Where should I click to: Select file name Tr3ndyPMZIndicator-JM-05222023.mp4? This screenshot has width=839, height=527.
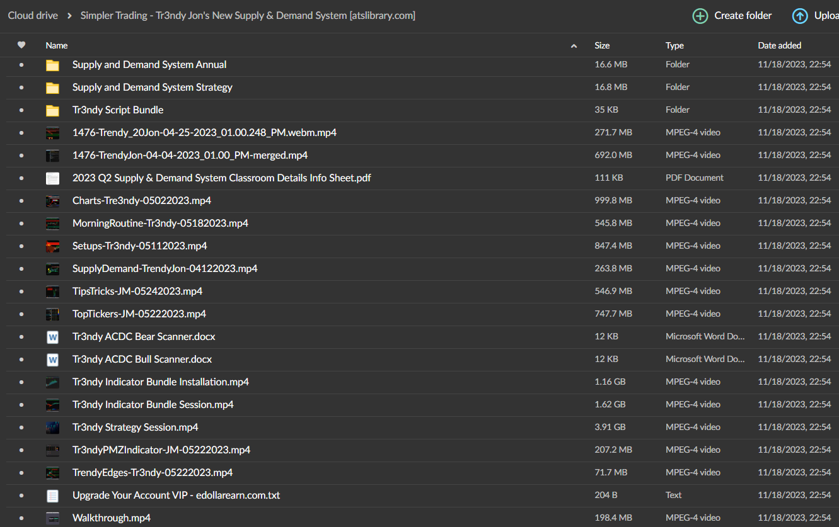tap(161, 450)
